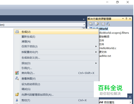Click the View Class Diagram (查看类图) icon
This screenshot has height=104, width=134.
17,78
